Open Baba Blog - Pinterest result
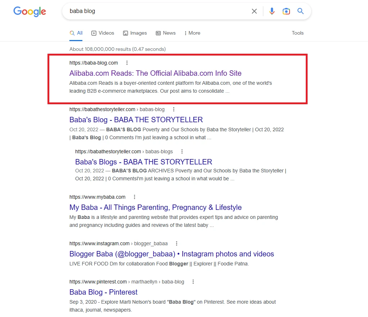This screenshot has height=317, width=368. [x=104, y=292]
